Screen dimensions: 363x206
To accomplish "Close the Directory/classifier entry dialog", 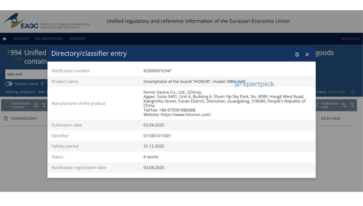I will tap(307, 55).
